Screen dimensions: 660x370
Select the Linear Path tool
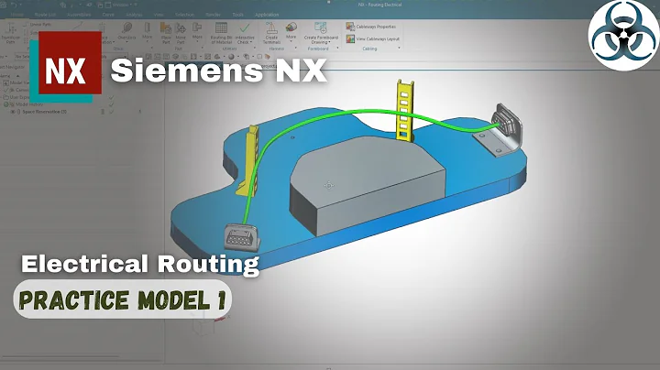tap(38, 25)
